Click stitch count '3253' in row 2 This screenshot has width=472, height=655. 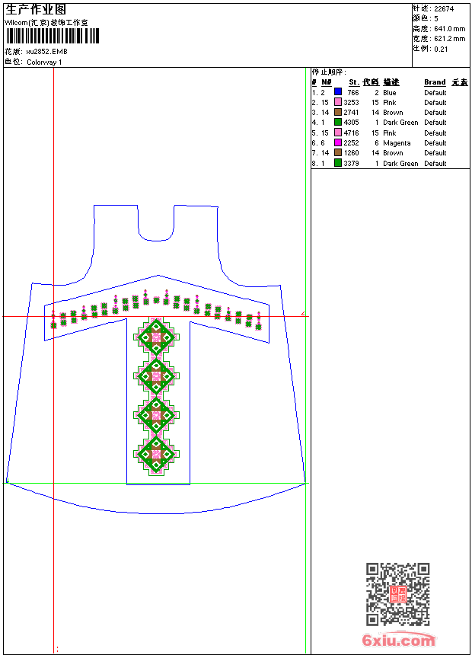click(x=351, y=102)
